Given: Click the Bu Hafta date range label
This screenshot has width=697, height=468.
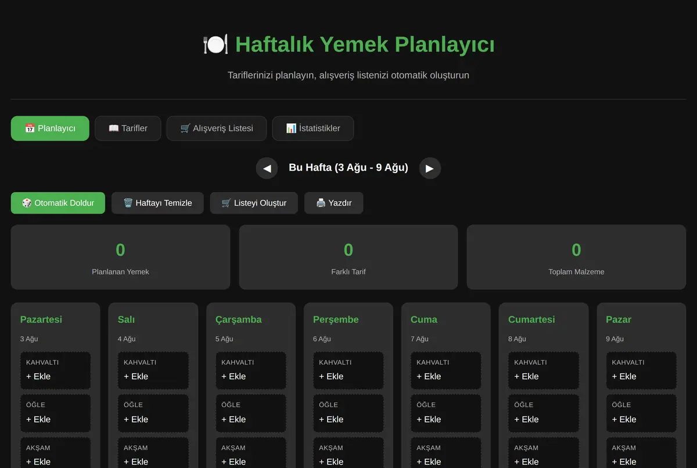Looking at the screenshot, I should click(x=348, y=168).
